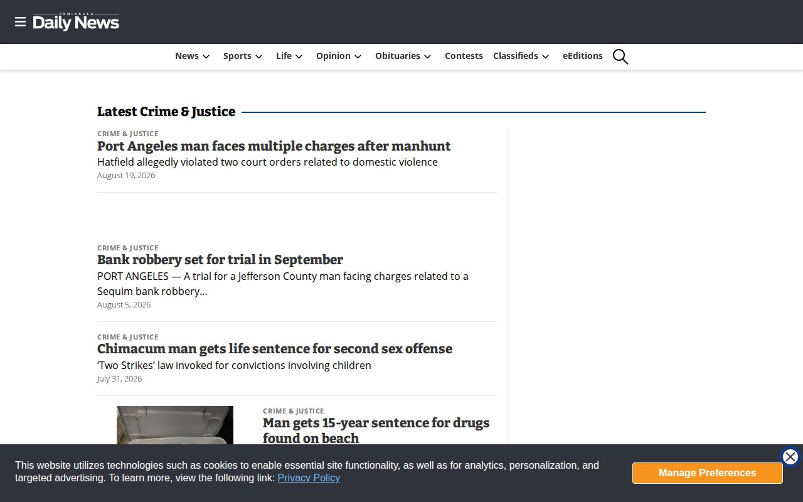Open the News menu item
The height and width of the screenshot is (502, 803).
tap(187, 56)
